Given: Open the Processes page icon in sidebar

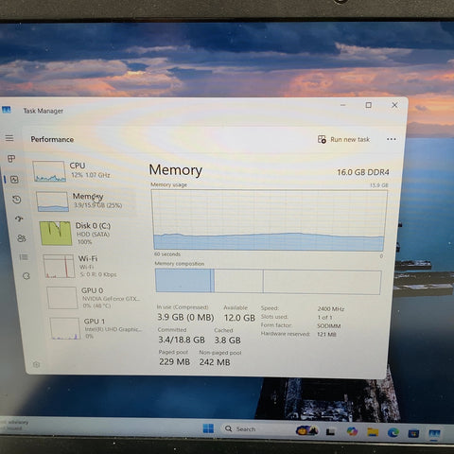Looking at the screenshot, I should tap(11, 159).
